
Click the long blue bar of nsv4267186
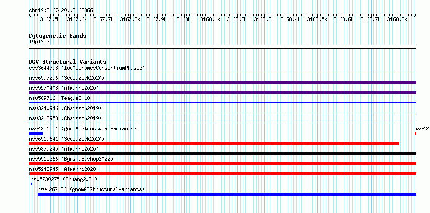pyautogui.click(x=227, y=194)
